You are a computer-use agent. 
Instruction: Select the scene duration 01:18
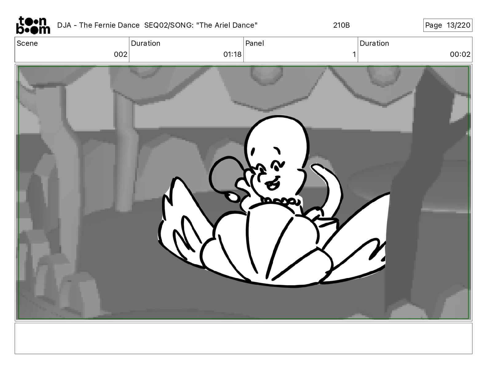232,54
